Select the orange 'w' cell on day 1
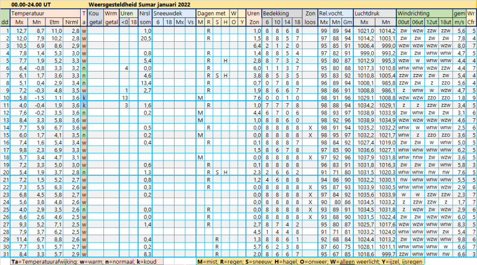 click(x=84, y=30)
